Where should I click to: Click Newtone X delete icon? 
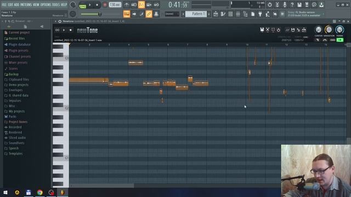pos(268,30)
